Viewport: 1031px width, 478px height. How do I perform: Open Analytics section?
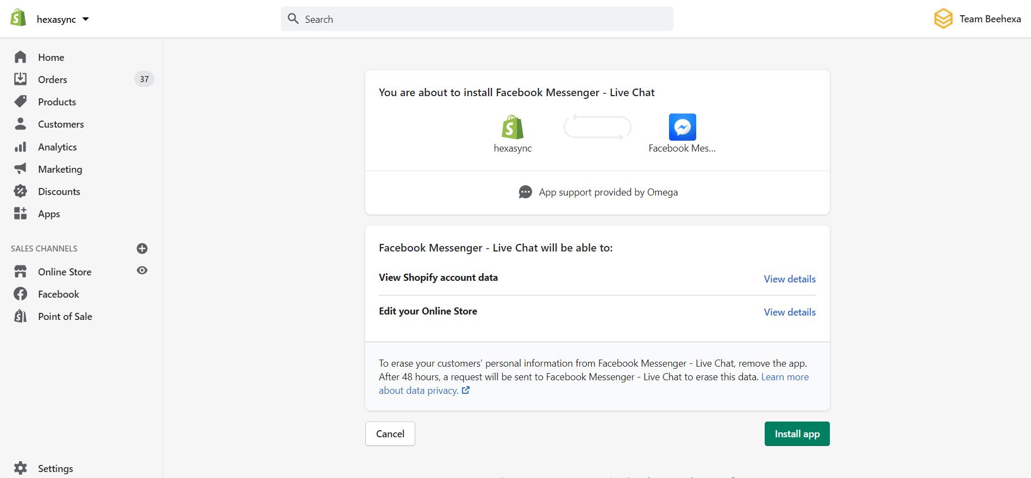coord(58,147)
